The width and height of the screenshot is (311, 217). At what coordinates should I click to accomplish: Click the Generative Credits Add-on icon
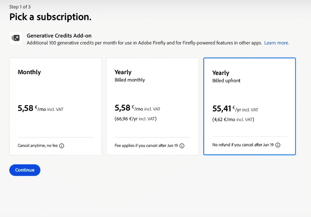16,38
